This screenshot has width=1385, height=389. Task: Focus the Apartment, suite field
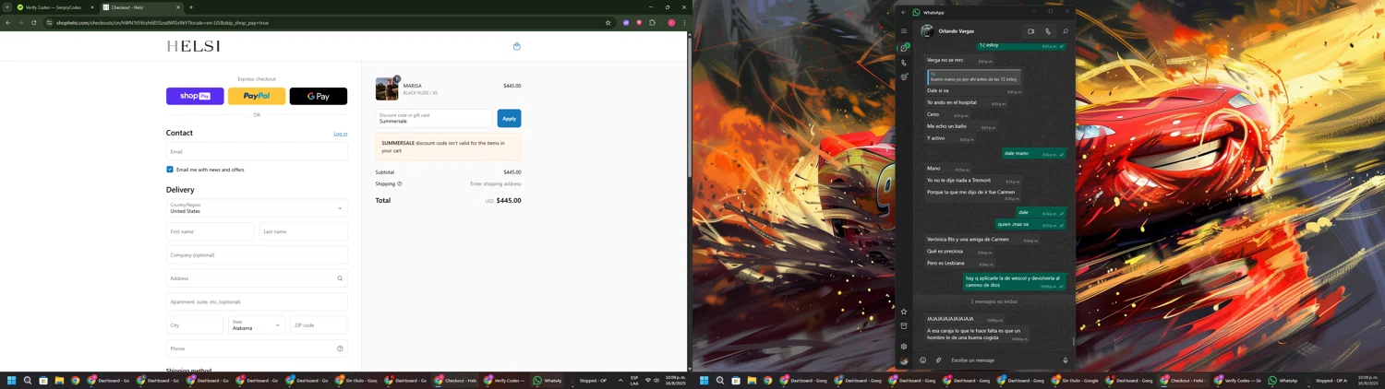[x=257, y=301]
